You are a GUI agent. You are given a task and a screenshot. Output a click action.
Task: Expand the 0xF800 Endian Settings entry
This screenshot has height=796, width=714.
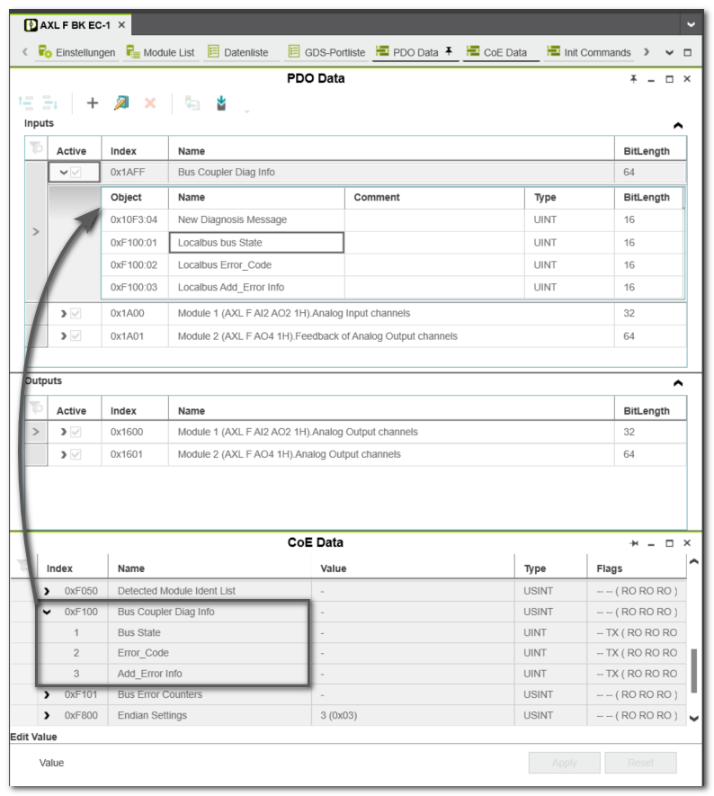47,716
